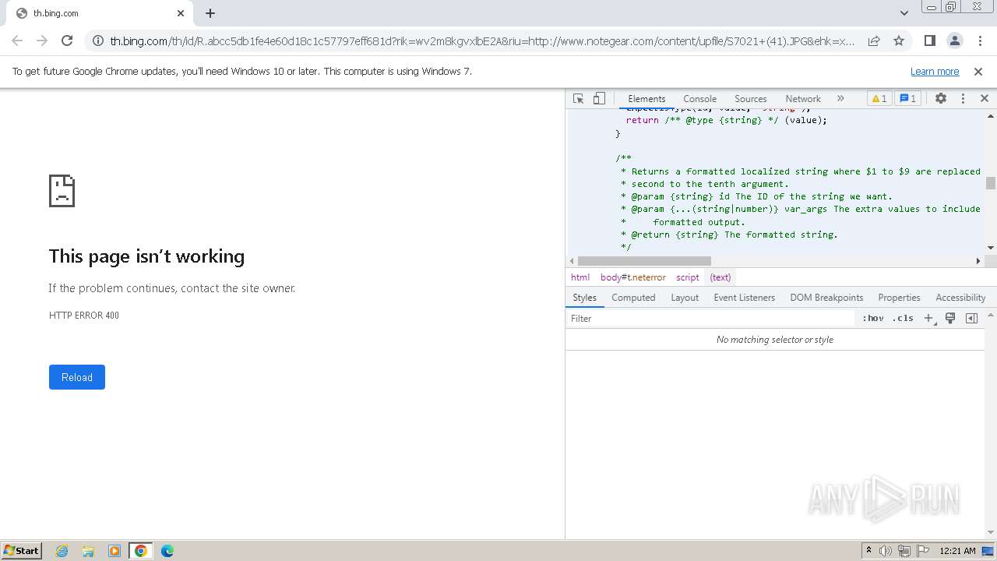Go back to previous page

(17, 41)
